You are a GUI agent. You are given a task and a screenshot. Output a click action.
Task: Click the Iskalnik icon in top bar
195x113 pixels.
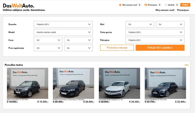166,5
